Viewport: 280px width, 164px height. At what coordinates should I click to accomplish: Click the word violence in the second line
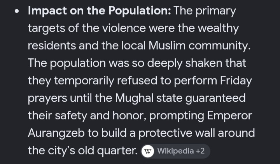coord(124,28)
